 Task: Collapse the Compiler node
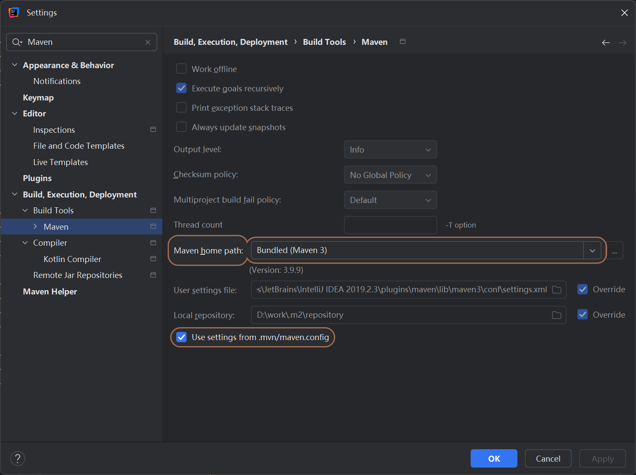tap(25, 243)
